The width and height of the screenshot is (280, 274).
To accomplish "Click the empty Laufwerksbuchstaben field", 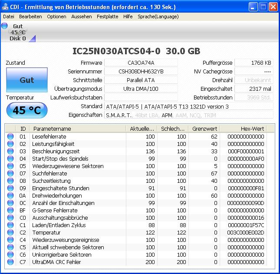I will pyautogui.click(x=141, y=98).
